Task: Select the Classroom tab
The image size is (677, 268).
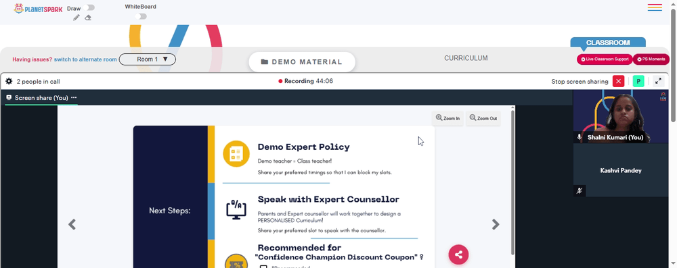Action: (608, 43)
